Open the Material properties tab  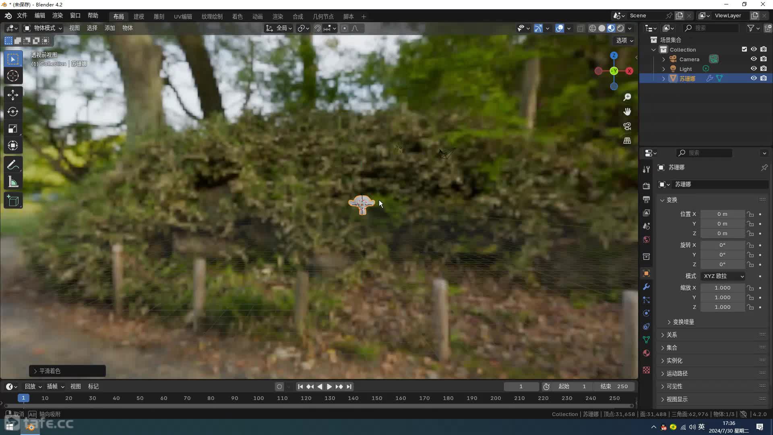click(x=646, y=353)
